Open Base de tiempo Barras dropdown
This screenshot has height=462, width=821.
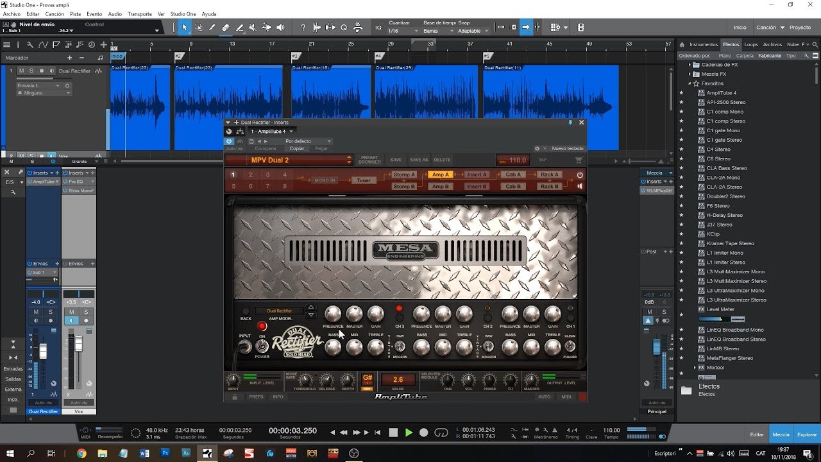point(439,31)
